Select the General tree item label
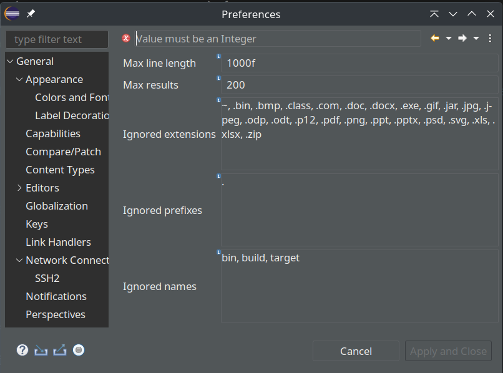The height and width of the screenshot is (373, 503). coord(35,61)
